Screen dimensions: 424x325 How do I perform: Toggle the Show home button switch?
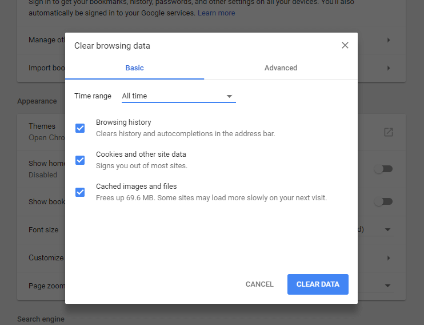click(x=383, y=169)
